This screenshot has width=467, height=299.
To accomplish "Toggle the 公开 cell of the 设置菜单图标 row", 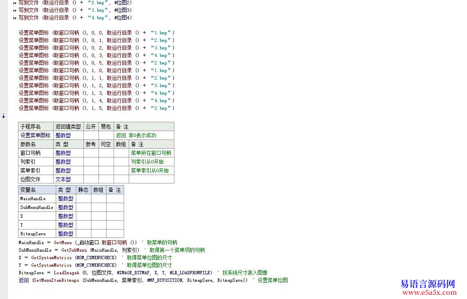I will pos(91,135).
